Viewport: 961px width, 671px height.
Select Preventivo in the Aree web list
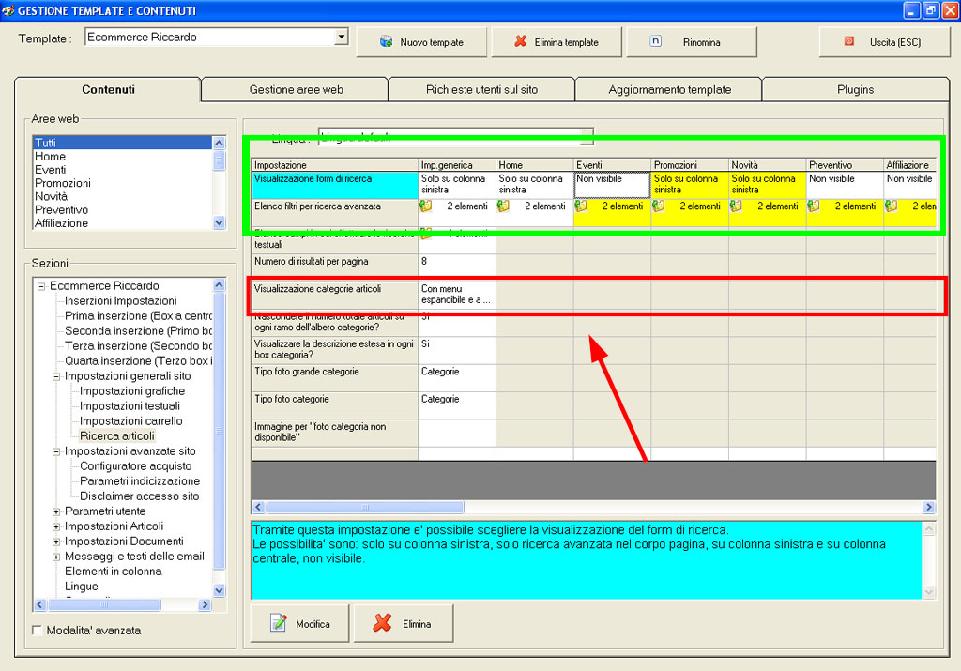pos(122,210)
